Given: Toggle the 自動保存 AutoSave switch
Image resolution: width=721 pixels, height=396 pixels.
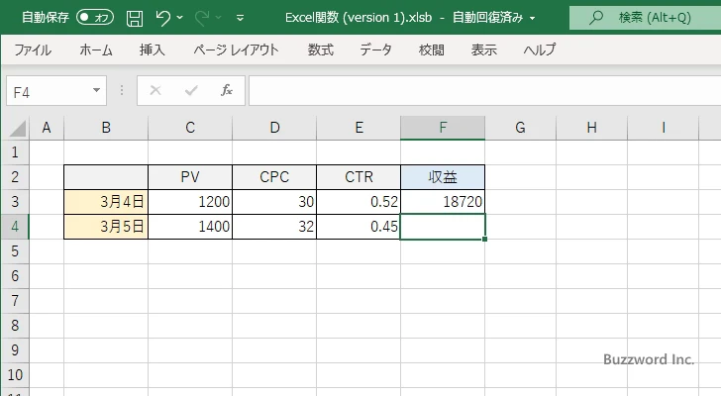Looking at the screenshot, I should click(95, 18).
